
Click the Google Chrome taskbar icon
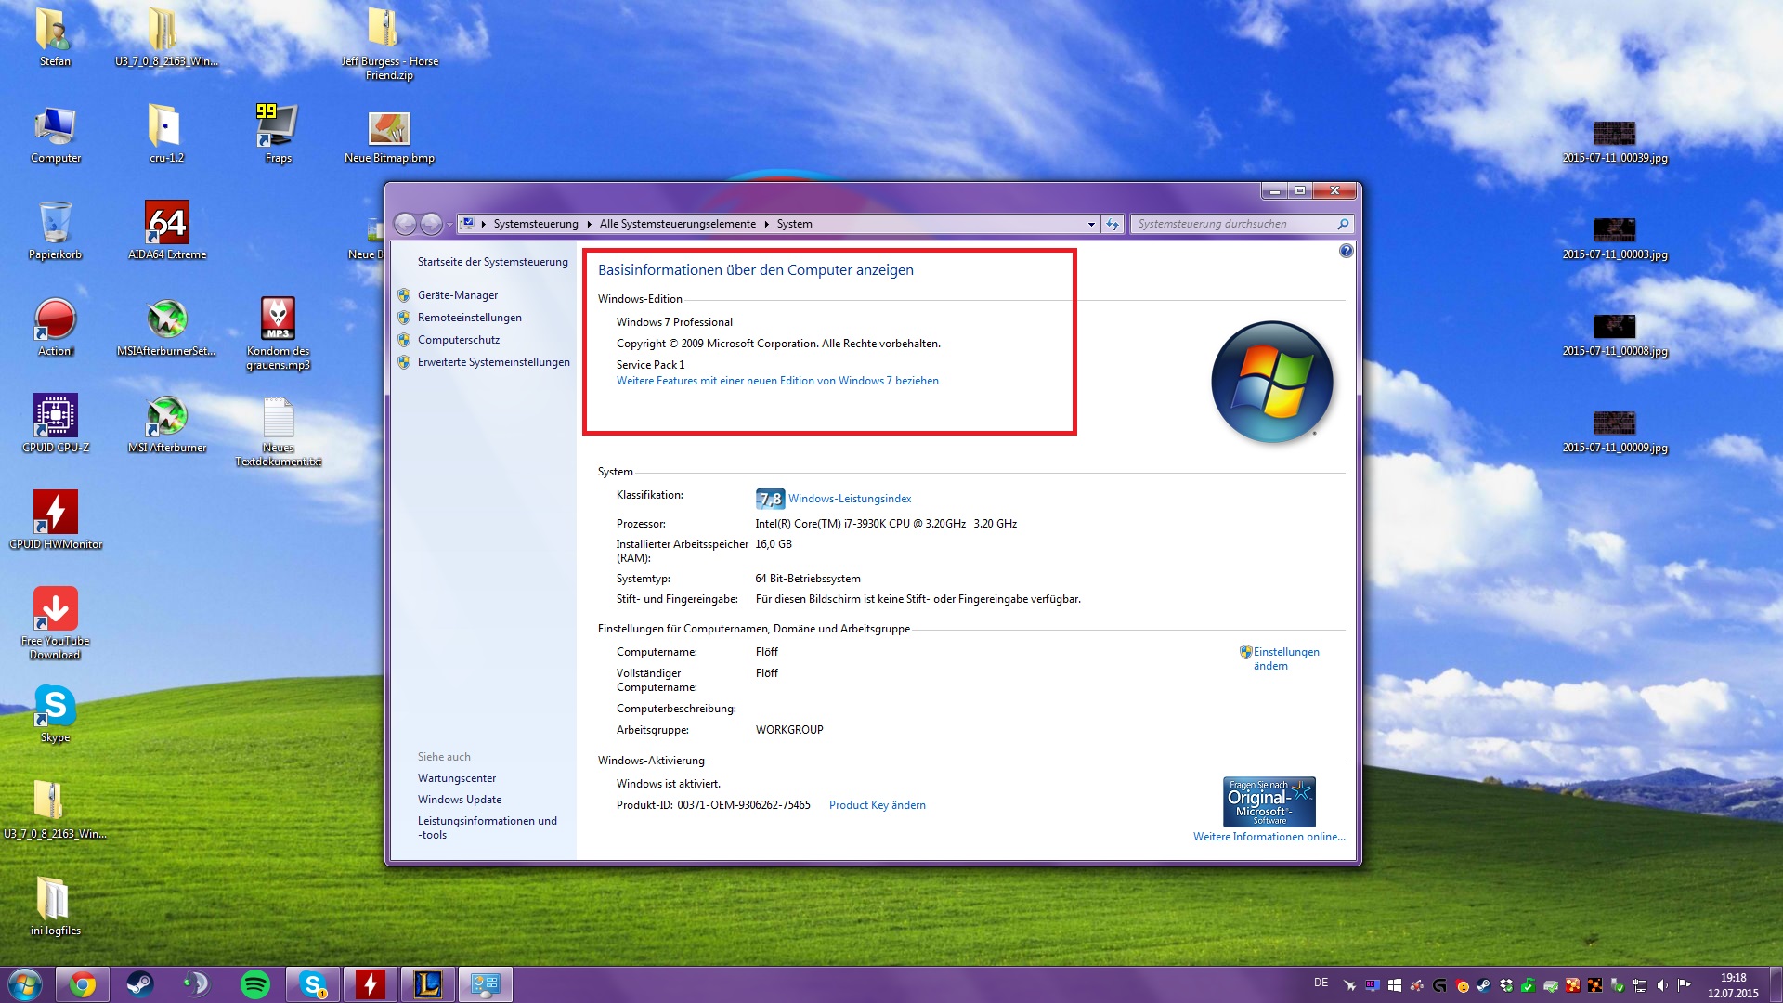83,984
